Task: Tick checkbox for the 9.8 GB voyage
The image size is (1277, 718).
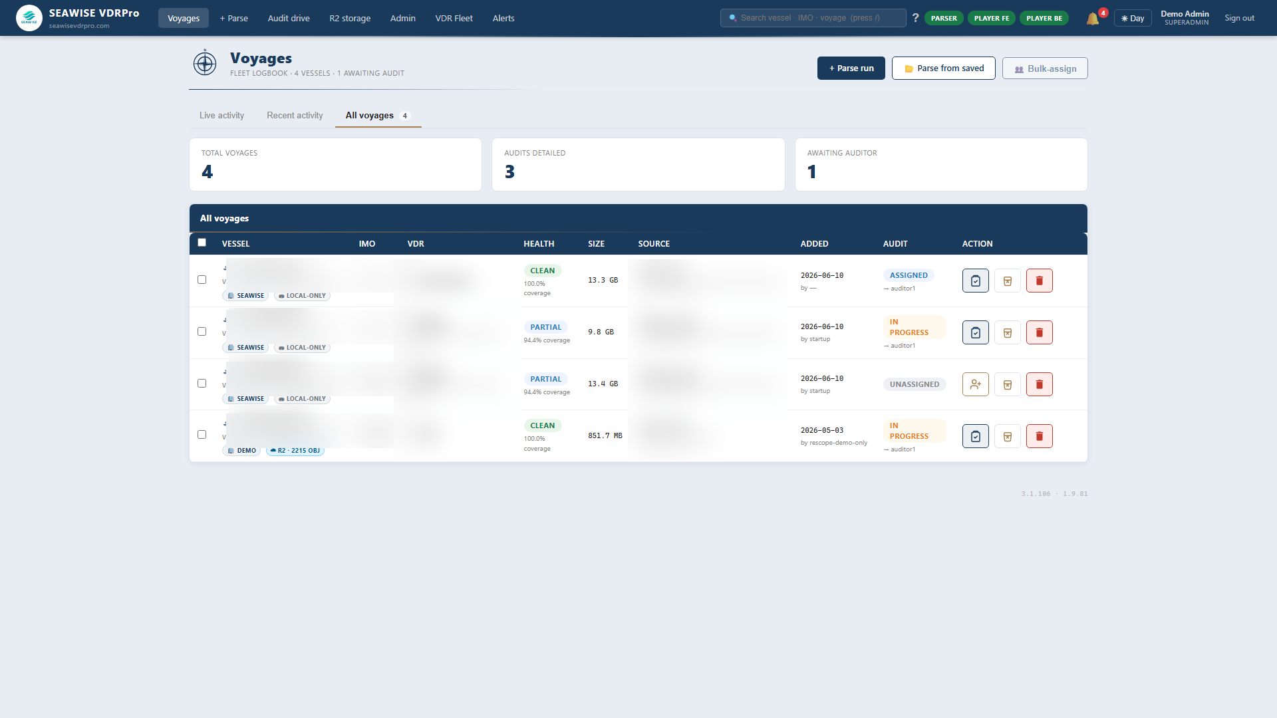Action: [202, 332]
